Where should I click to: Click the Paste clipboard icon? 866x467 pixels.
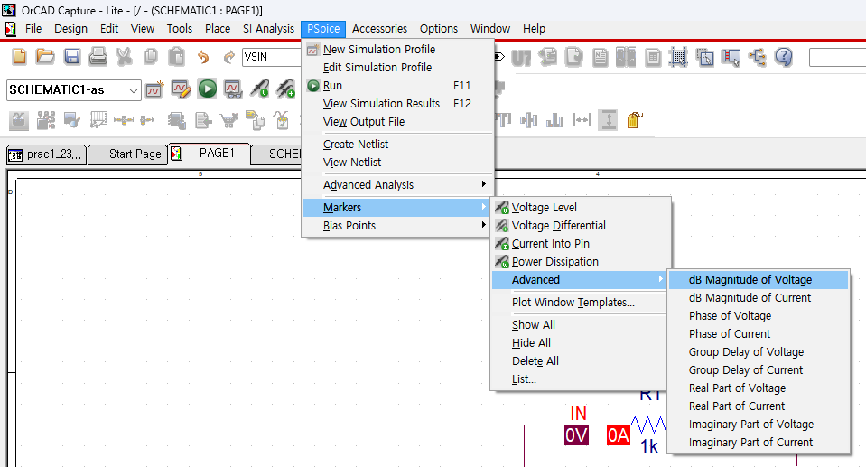[176, 56]
